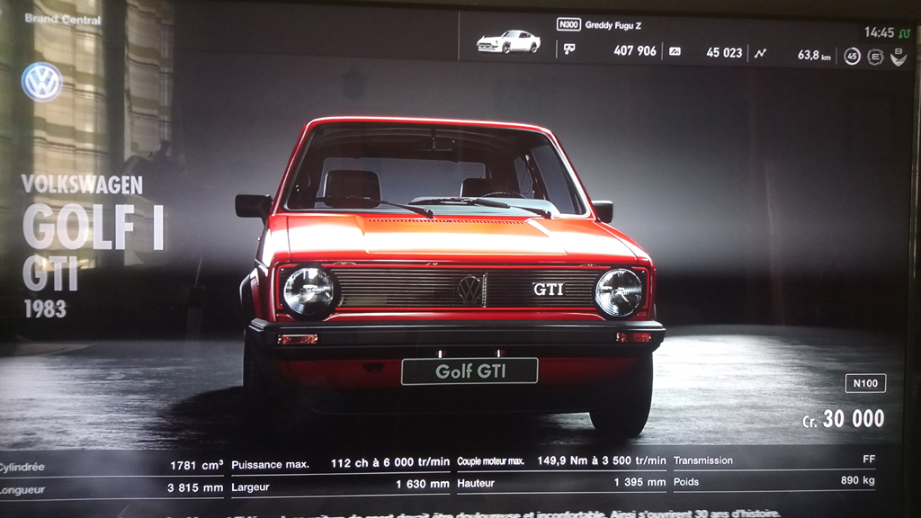Click the green network status icon
The height and width of the screenshot is (518, 921).
(905, 33)
